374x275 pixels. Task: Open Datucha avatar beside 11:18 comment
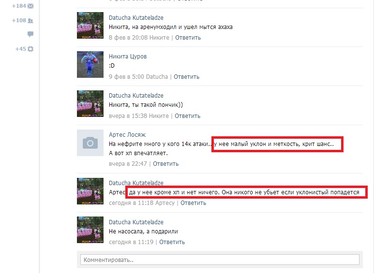coord(90,191)
